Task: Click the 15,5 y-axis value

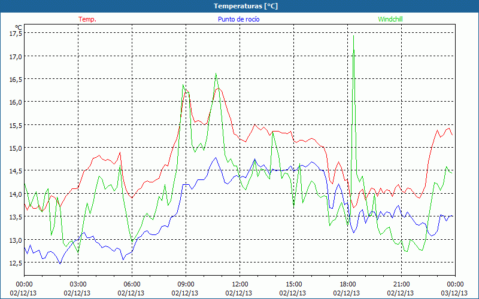Action: (16, 125)
